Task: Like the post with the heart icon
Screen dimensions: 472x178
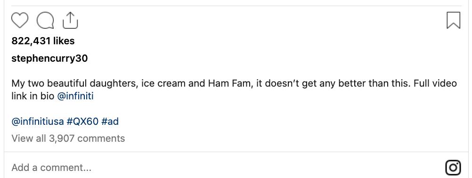Action: (20, 20)
